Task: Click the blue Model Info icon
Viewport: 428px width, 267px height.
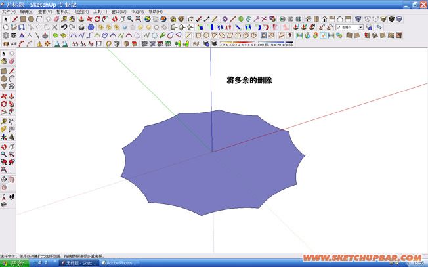Action: pos(91,28)
